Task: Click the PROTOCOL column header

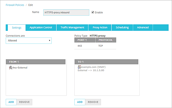Action: point(105,40)
